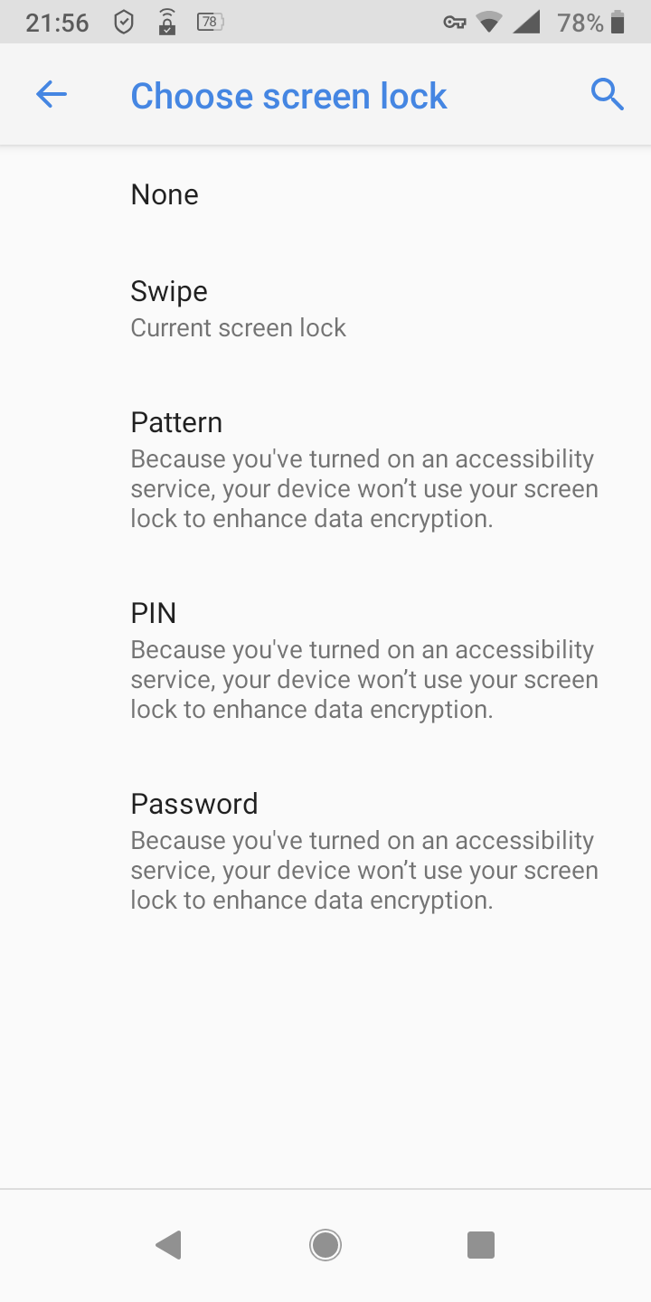Tap the shield icon in the status bar

[x=124, y=23]
